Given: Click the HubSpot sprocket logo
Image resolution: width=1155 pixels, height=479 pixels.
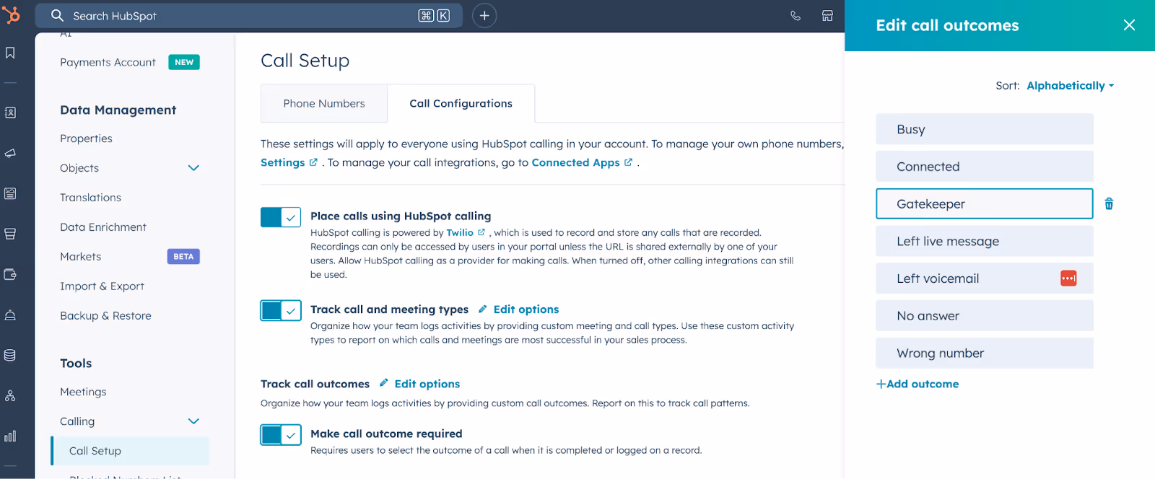Looking at the screenshot, I should (x=11, y=14).
